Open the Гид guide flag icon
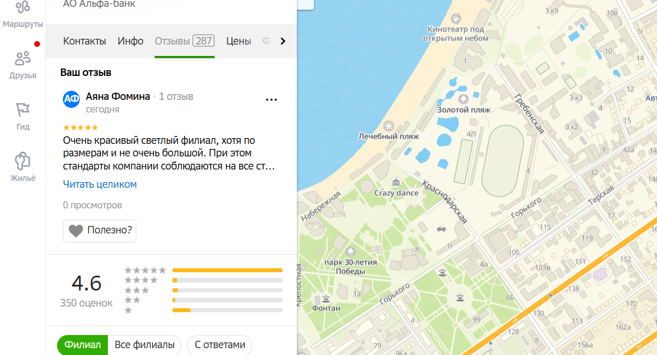The width and height of the screenshot is (657, 355). coord(23,110)
